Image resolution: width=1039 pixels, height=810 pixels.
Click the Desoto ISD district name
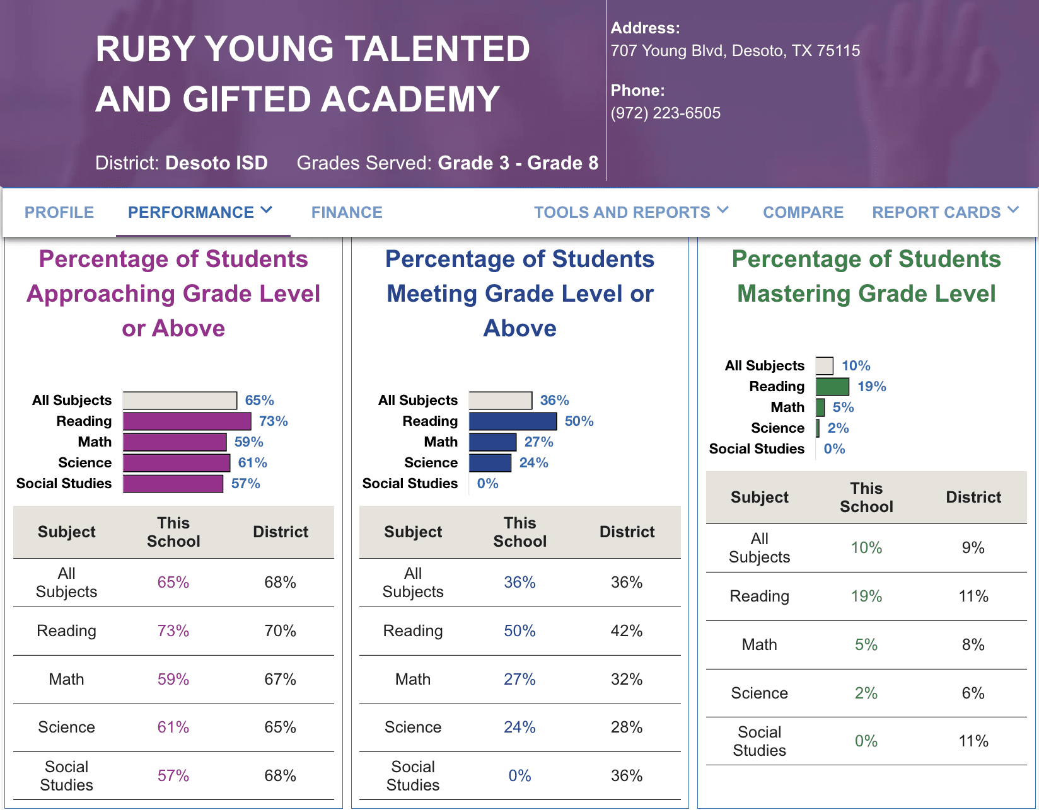[x=216, y=163]
